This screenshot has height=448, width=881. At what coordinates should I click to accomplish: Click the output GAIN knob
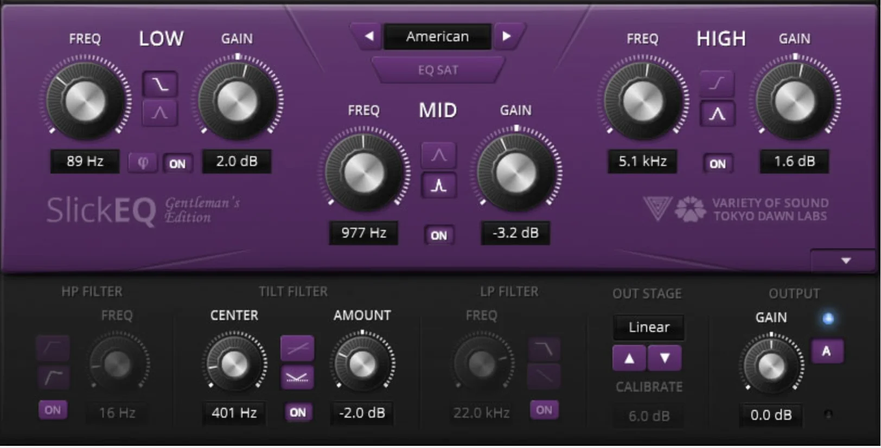click(x=771, y=366)
